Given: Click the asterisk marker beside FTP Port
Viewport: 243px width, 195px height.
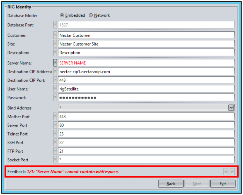Looking at the screenshot, I should [x=55, y=151].
